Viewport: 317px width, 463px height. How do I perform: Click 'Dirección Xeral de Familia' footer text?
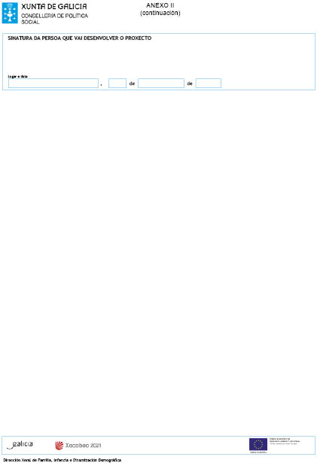(x=62, y=460)
